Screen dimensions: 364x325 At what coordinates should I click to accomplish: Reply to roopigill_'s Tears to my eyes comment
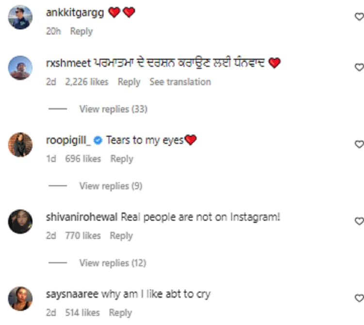pyautogui.click(x=121, y=159)
